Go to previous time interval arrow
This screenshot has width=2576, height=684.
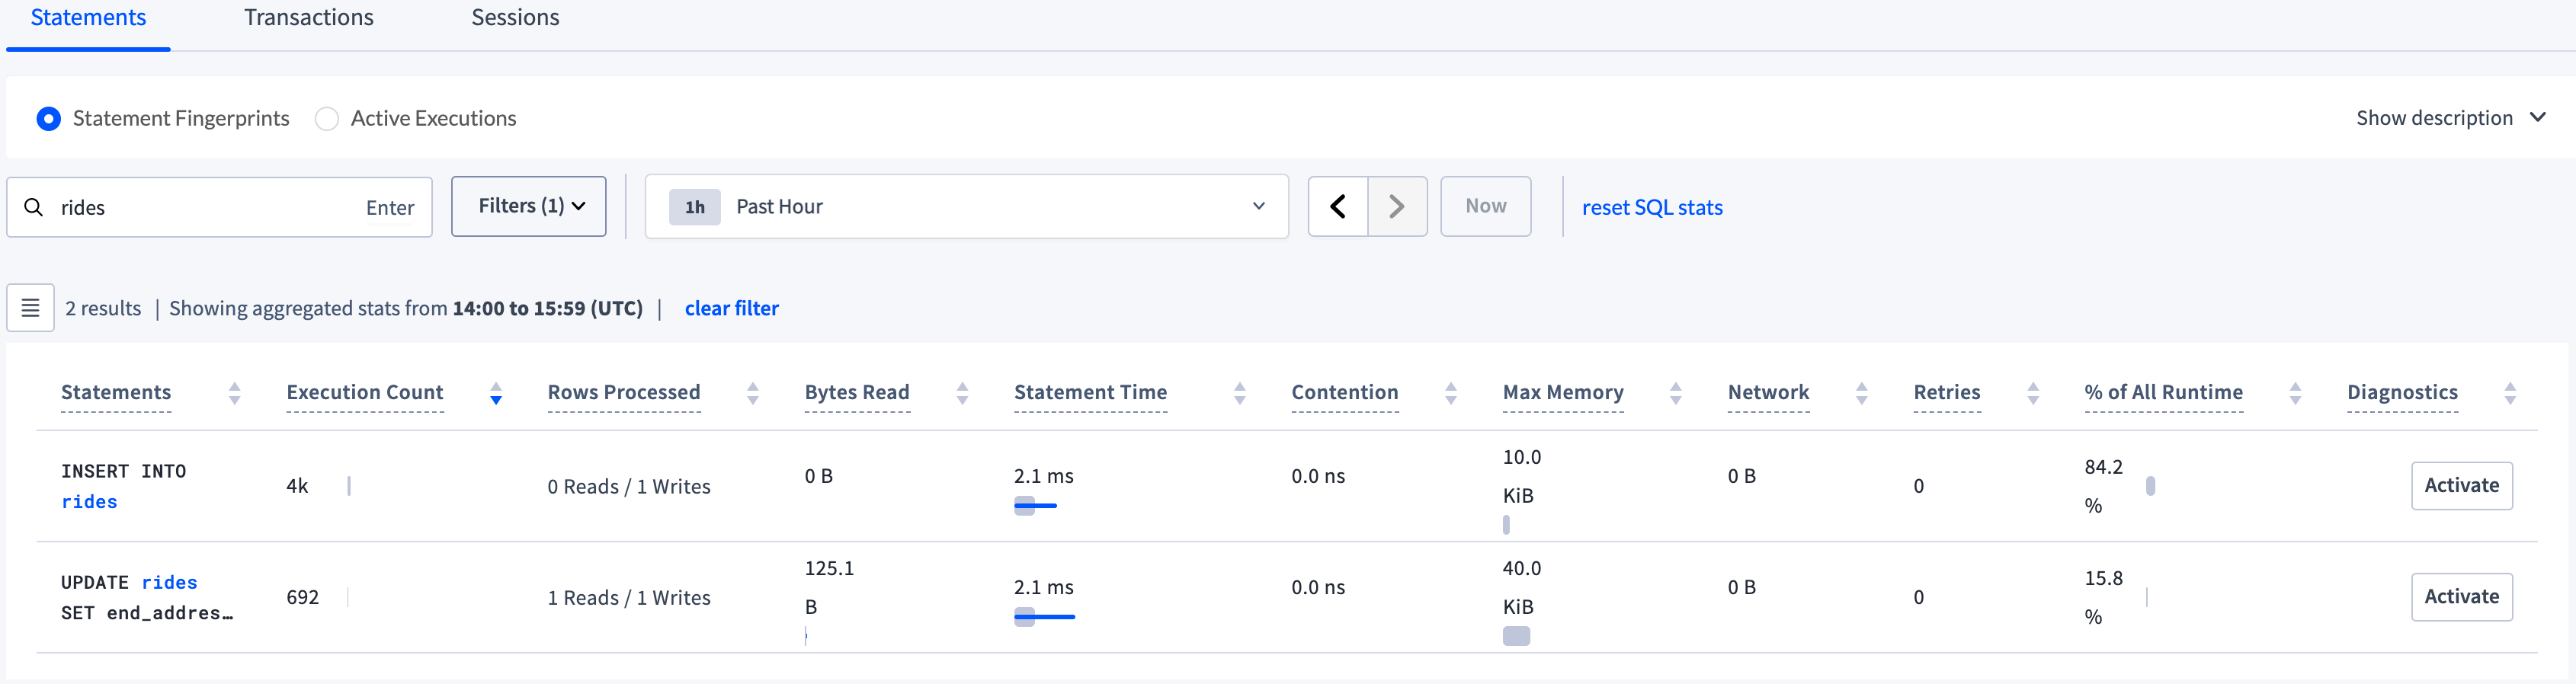click(1337, 206)
